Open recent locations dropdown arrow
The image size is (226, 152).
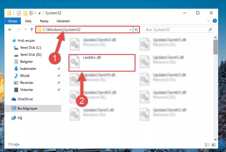click(26, 30)
